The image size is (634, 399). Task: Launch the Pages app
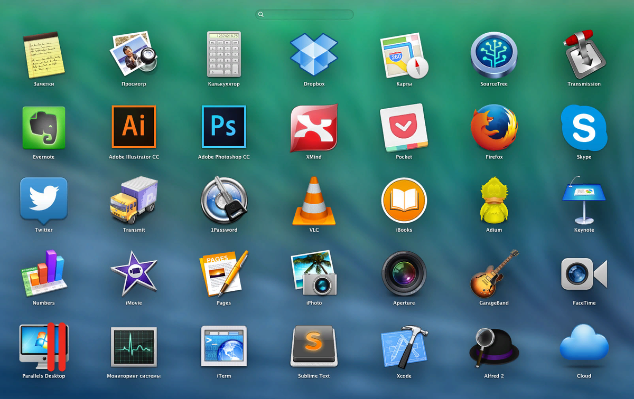pyautogui.click(x=223, y=274)
